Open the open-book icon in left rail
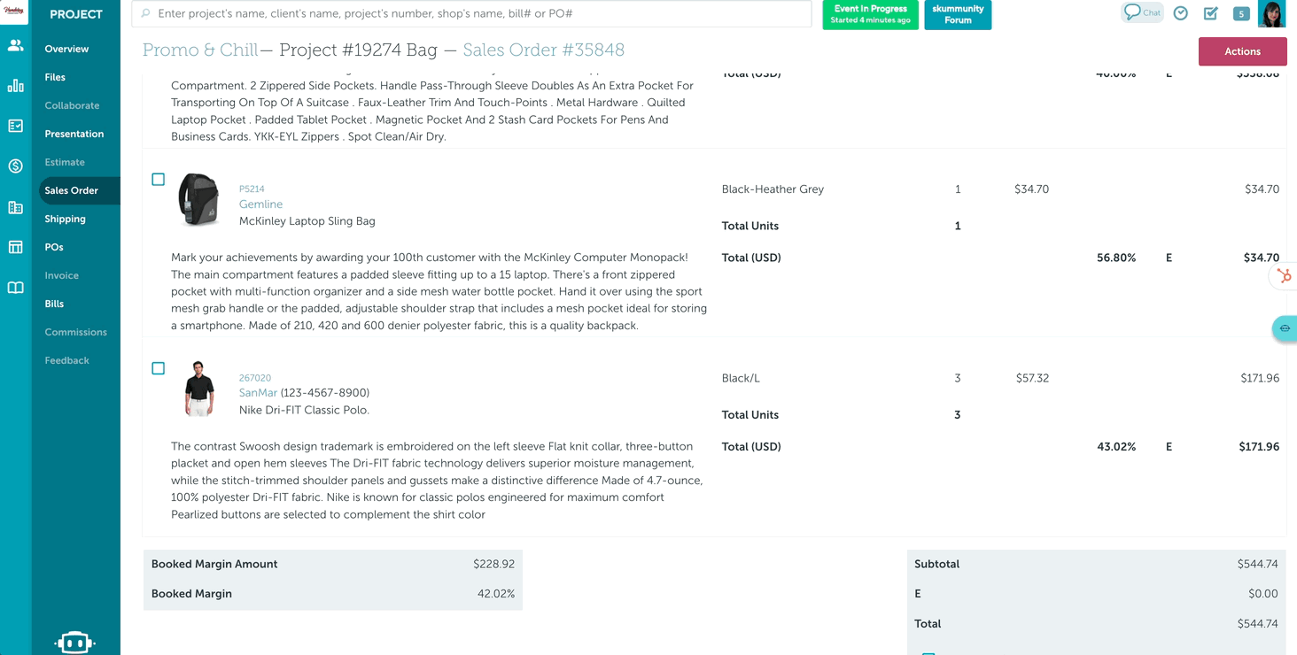The image size is (1297, 655). (15, 288)
